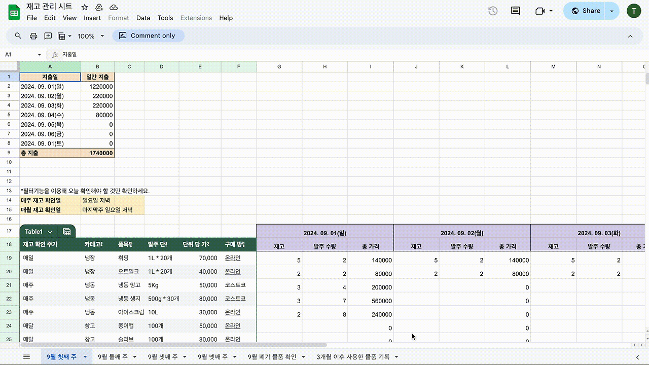Check the cloud document status icon
649x365 pixels.
[x=114, y=7]
